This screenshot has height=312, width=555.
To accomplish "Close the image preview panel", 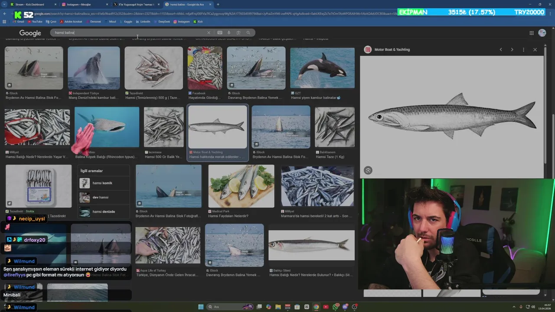I will pos(535,49).
